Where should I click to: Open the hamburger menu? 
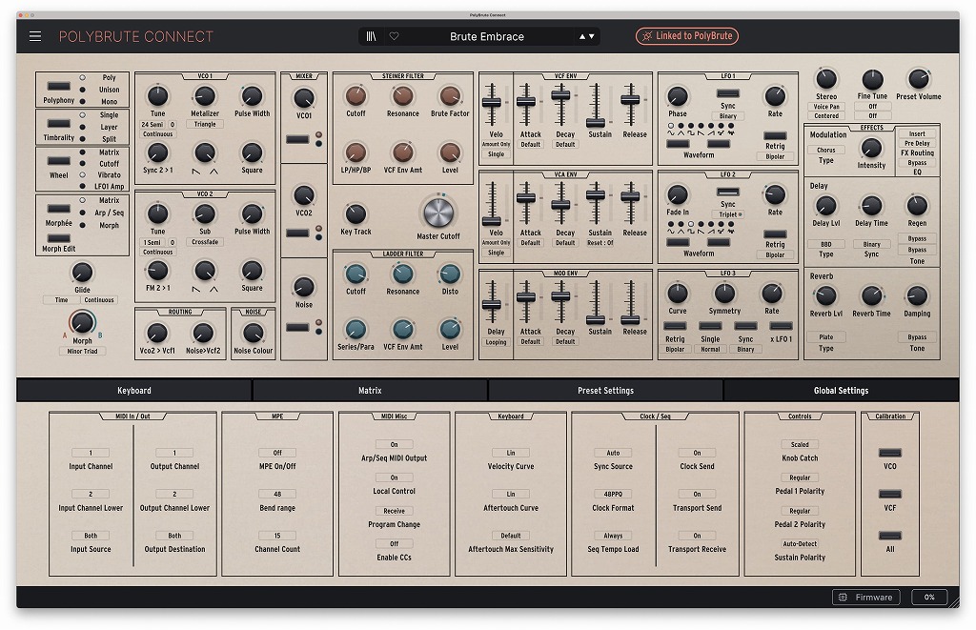[35, 36]
